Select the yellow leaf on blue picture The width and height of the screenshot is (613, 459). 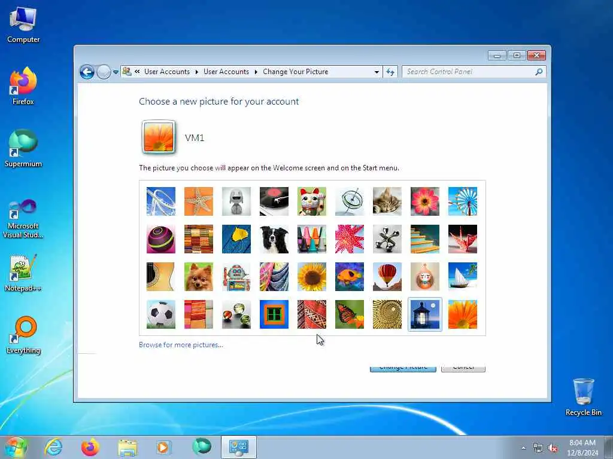(236, 239)
